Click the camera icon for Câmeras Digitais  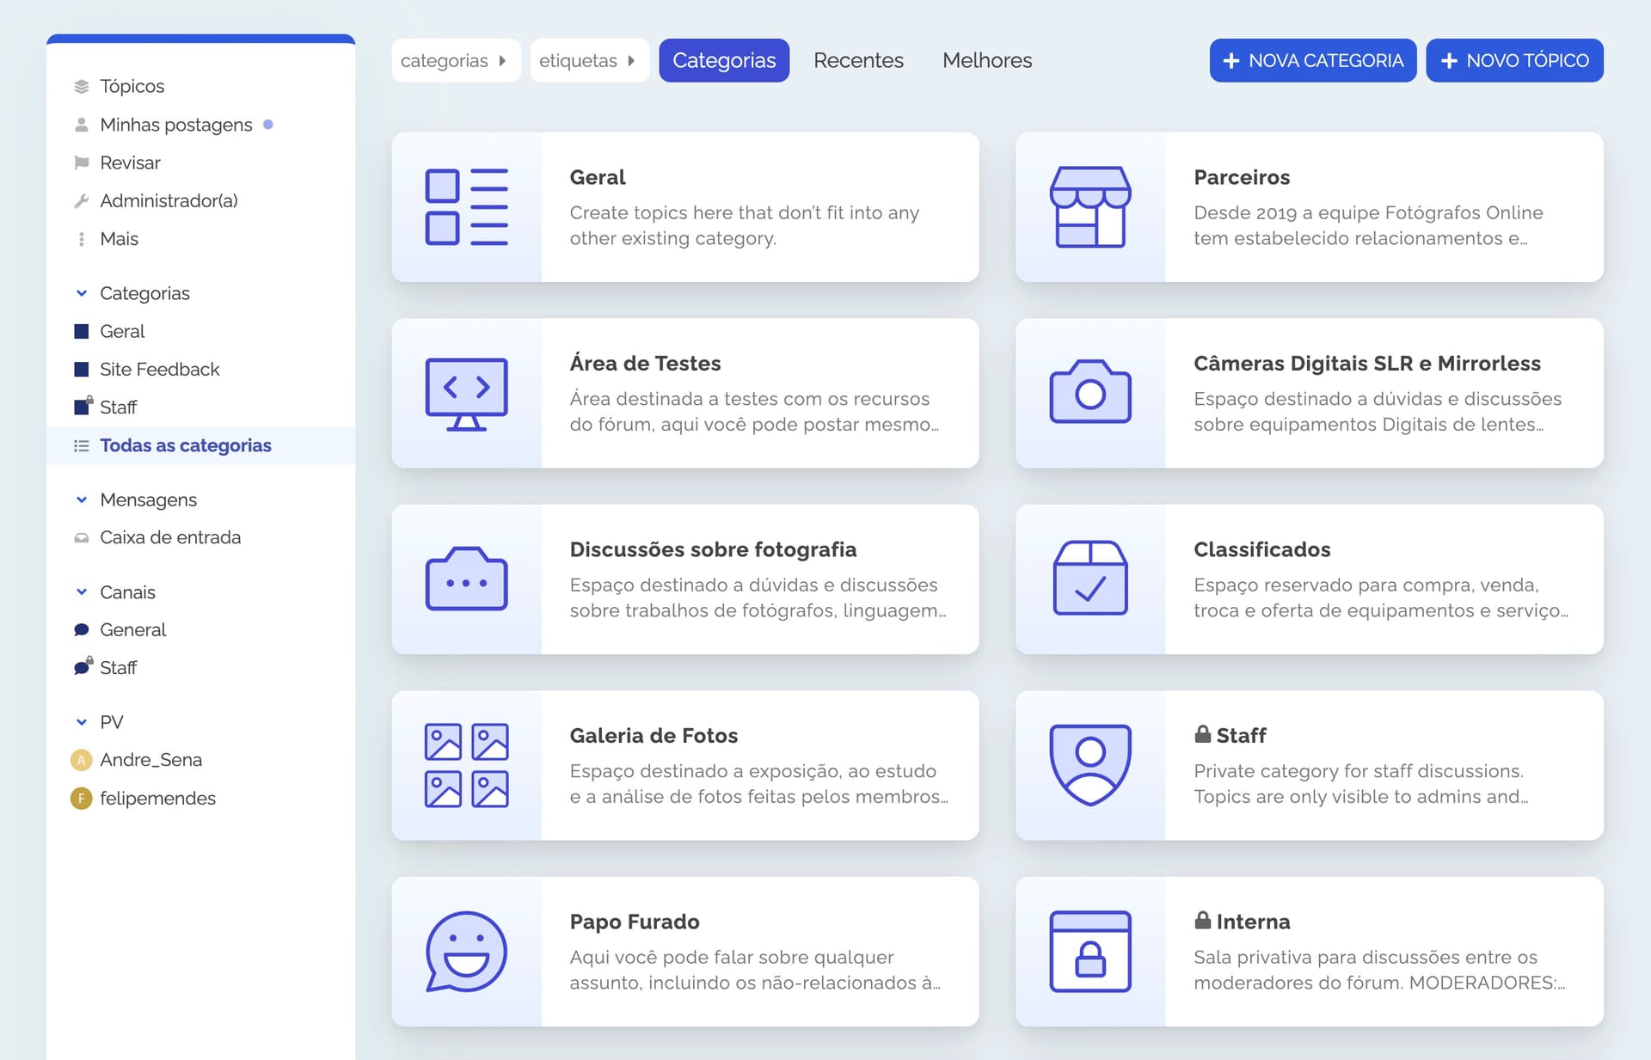pyautogui.click(x=1089, y=393)
